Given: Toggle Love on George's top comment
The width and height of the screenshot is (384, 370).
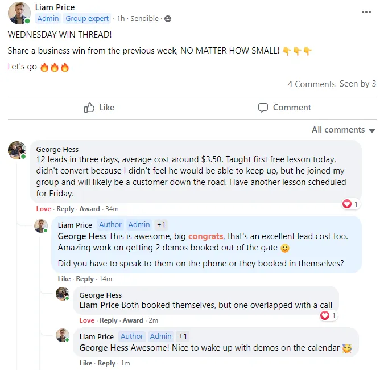Looking at the screenshot, I should coord(44,209).
